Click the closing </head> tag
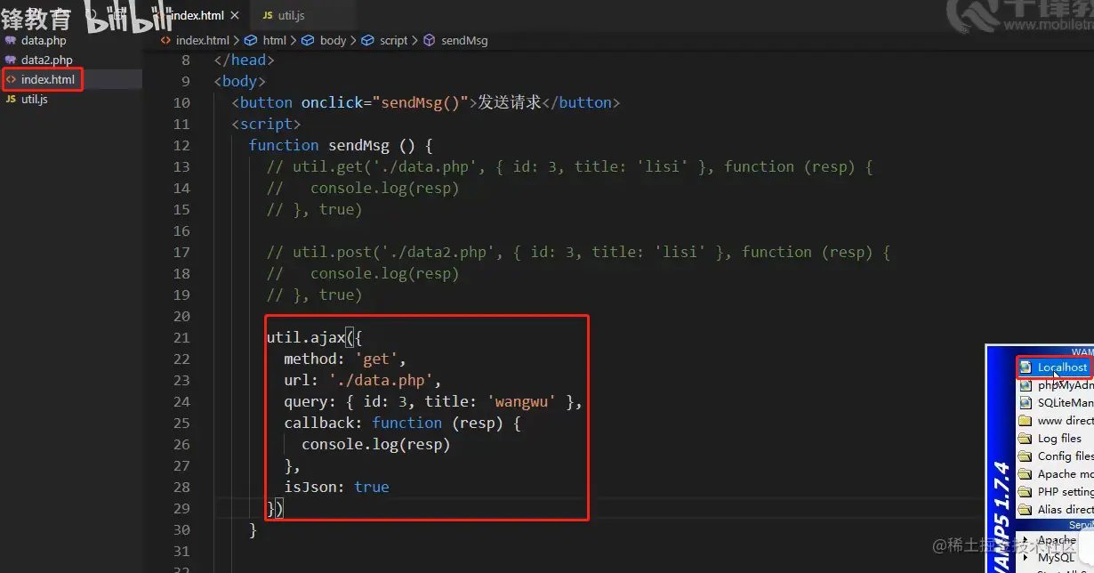The height and width of the screenshot is (573, 1094). [245, 61]
